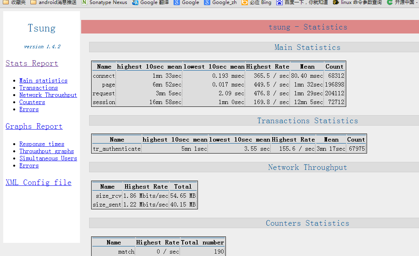Select Count header in Main Statistics table
This screenshot has height=256, width=419.
tap(334, 67)
